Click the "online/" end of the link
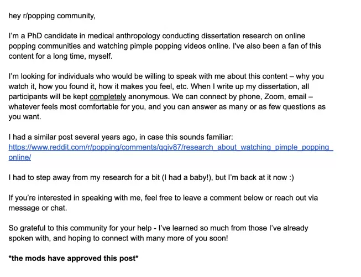The height and width of the screenshot is (277, 361). click(19, 157)
